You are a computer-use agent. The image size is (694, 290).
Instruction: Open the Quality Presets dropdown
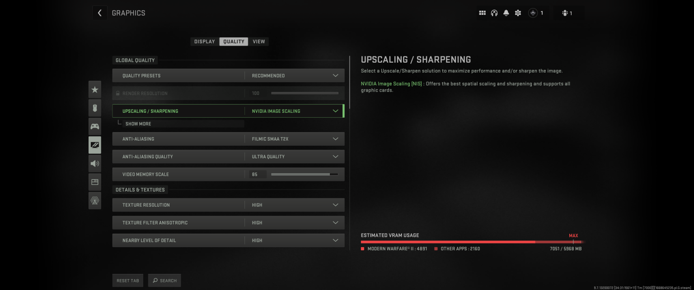coord(294,75)
